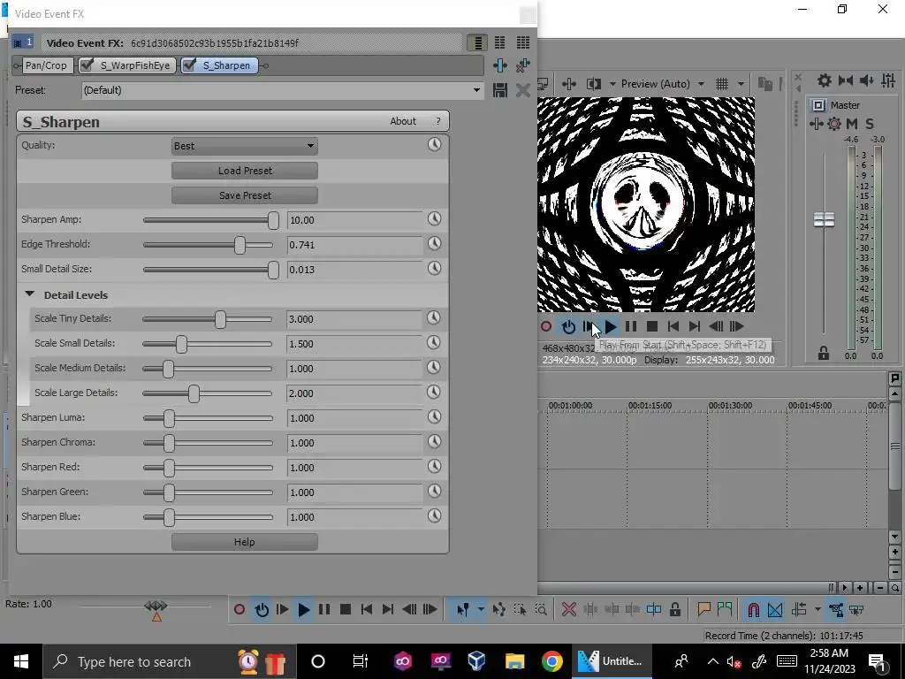Click Scale Large Details value field 2.000
Screen dimensions: 905x679
coord(354,393)
